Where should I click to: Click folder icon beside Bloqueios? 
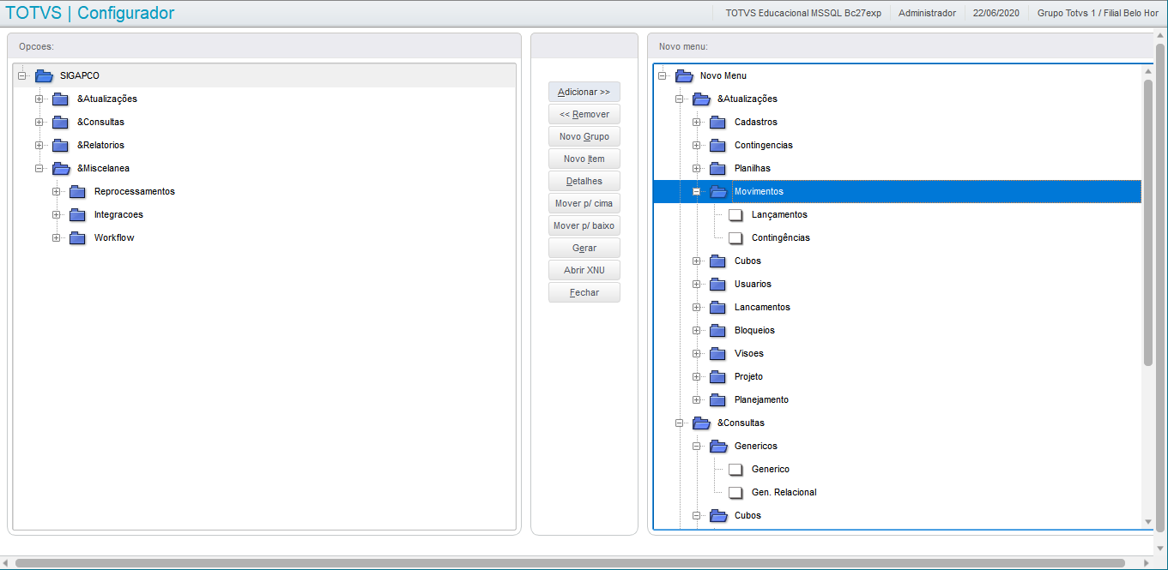[x=717, y=330]
